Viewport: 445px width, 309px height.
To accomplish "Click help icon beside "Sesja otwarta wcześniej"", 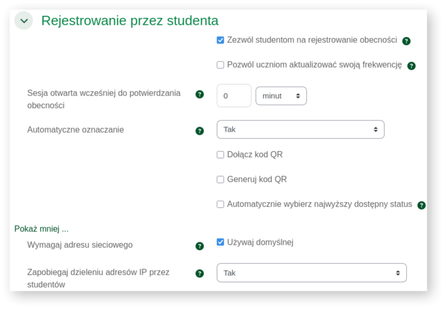I will (x=200, y=95).
